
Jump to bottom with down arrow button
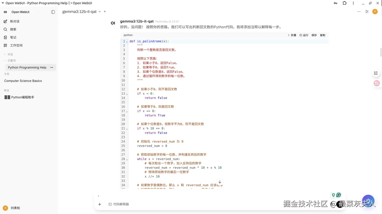(220, 182)
